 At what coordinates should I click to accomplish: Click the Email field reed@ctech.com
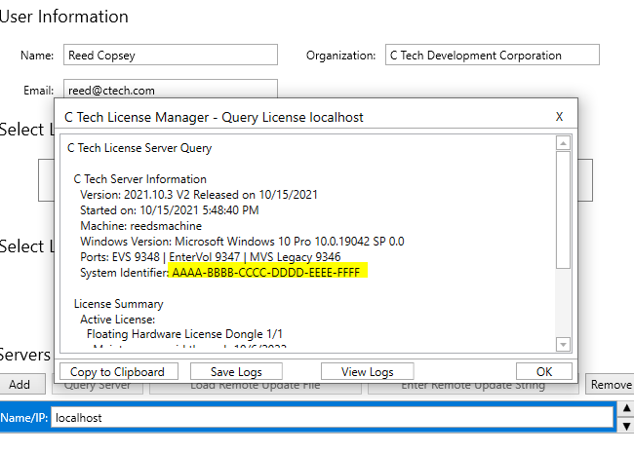click(x=171, y=89)
